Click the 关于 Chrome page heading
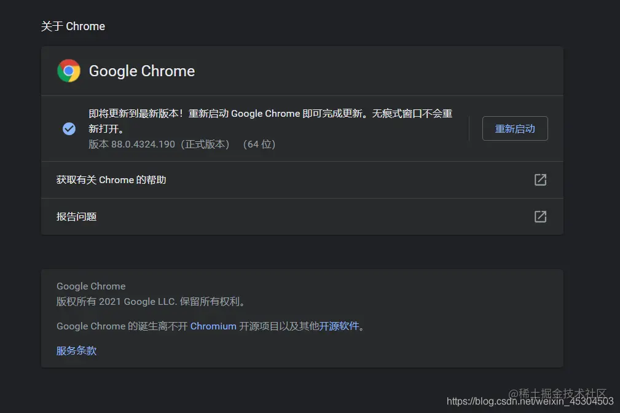The height and width of the screenshot is (413, 620). [73, 26]
